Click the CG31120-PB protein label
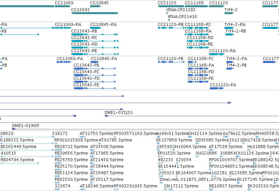Viewport: 279px width, 191px height. [x=170, y=59]
